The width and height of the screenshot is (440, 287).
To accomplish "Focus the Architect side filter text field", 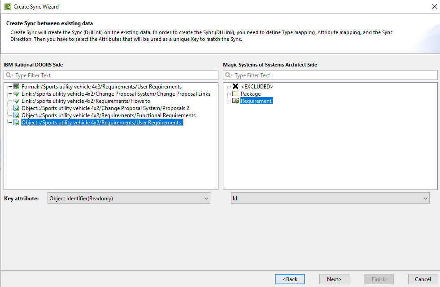I will point(334,75).
